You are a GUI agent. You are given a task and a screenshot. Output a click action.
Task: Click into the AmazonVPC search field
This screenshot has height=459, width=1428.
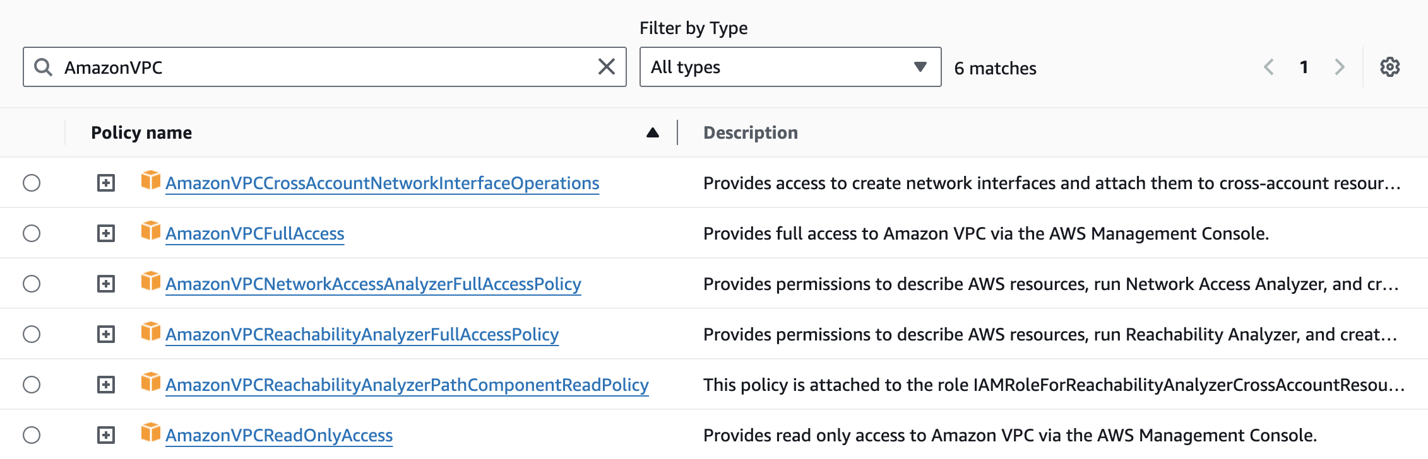(324, 67)
